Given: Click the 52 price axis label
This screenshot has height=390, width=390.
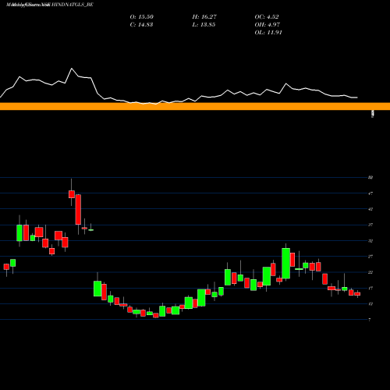Looking at the screenshot, I should pyautogui.click(x=370, y=178).
